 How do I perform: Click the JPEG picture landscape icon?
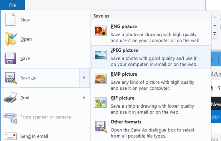[x=100, y=55]
